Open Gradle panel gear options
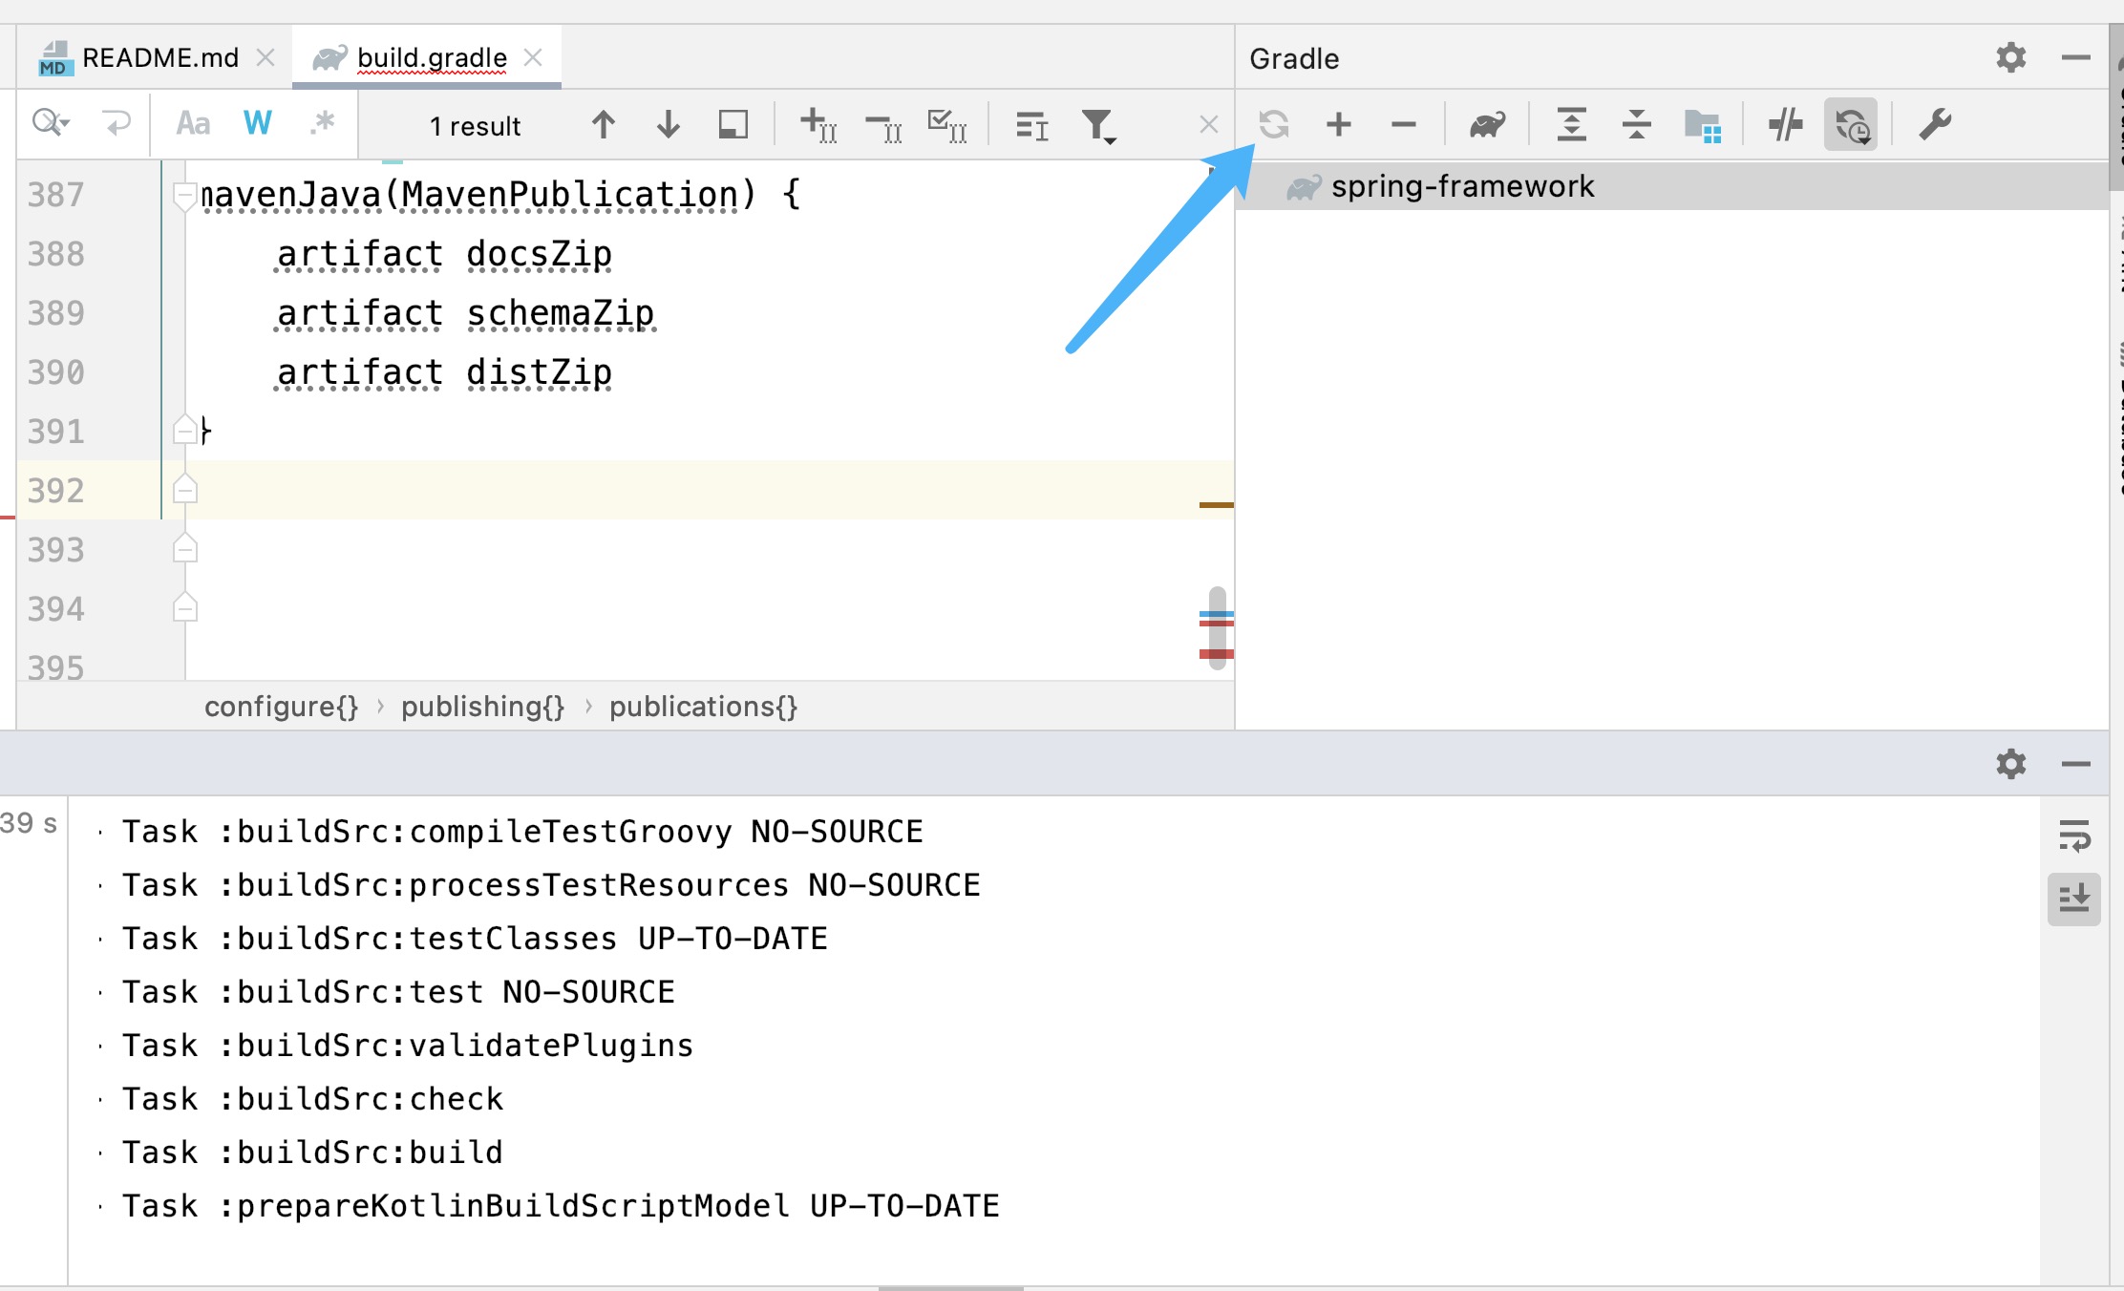This screenshot has width=2124, height=1291. tap(2011, 57)
